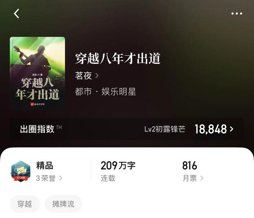This screenshot has height=218, width=254.
Task: Open author 茗夜 profile page
Action: point(84,76)
